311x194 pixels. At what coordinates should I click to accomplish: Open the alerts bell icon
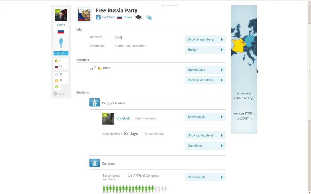(57, 81)
